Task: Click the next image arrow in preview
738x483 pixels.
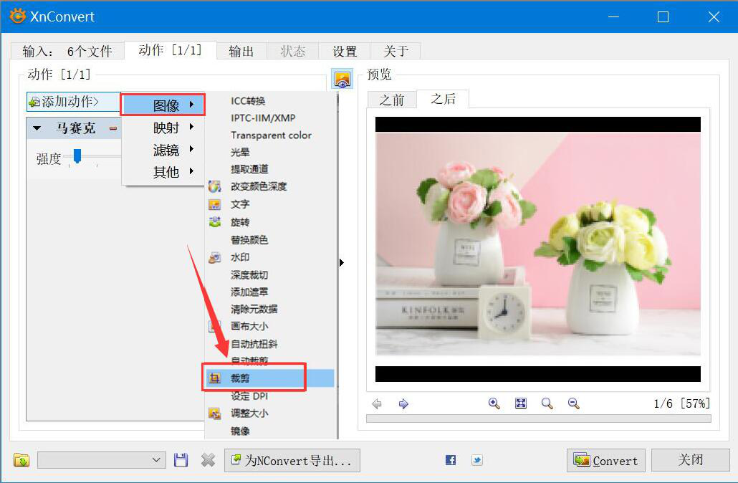Action: click(x=403, y=404)
